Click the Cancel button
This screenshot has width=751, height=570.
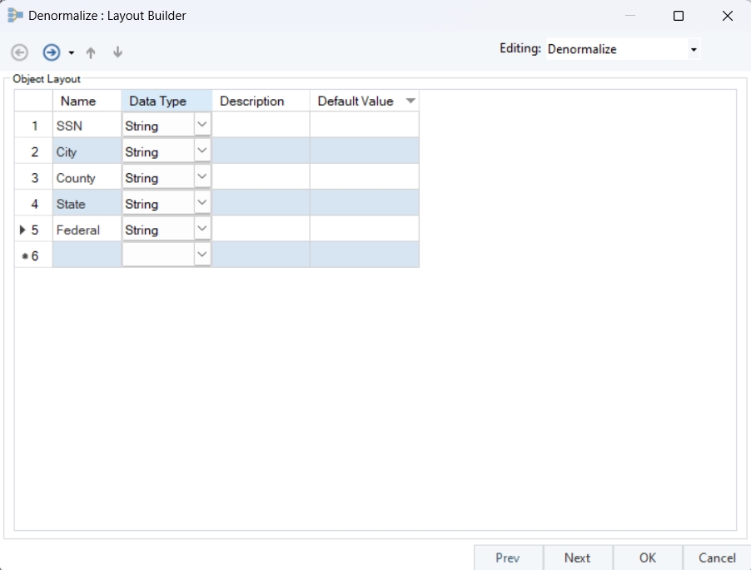point(717,558)
